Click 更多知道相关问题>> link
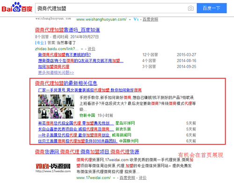This screenshot has width=234, height=183. (x=56, y=73)
